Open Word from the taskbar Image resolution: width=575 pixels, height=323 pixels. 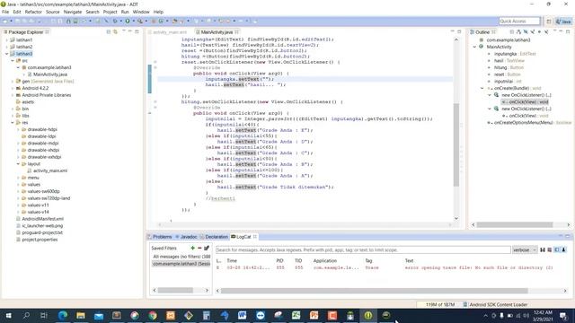(242, 315)
